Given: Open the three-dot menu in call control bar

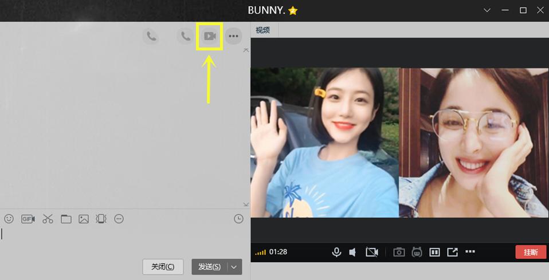Looking at the screenshot, I should point(470,252).
